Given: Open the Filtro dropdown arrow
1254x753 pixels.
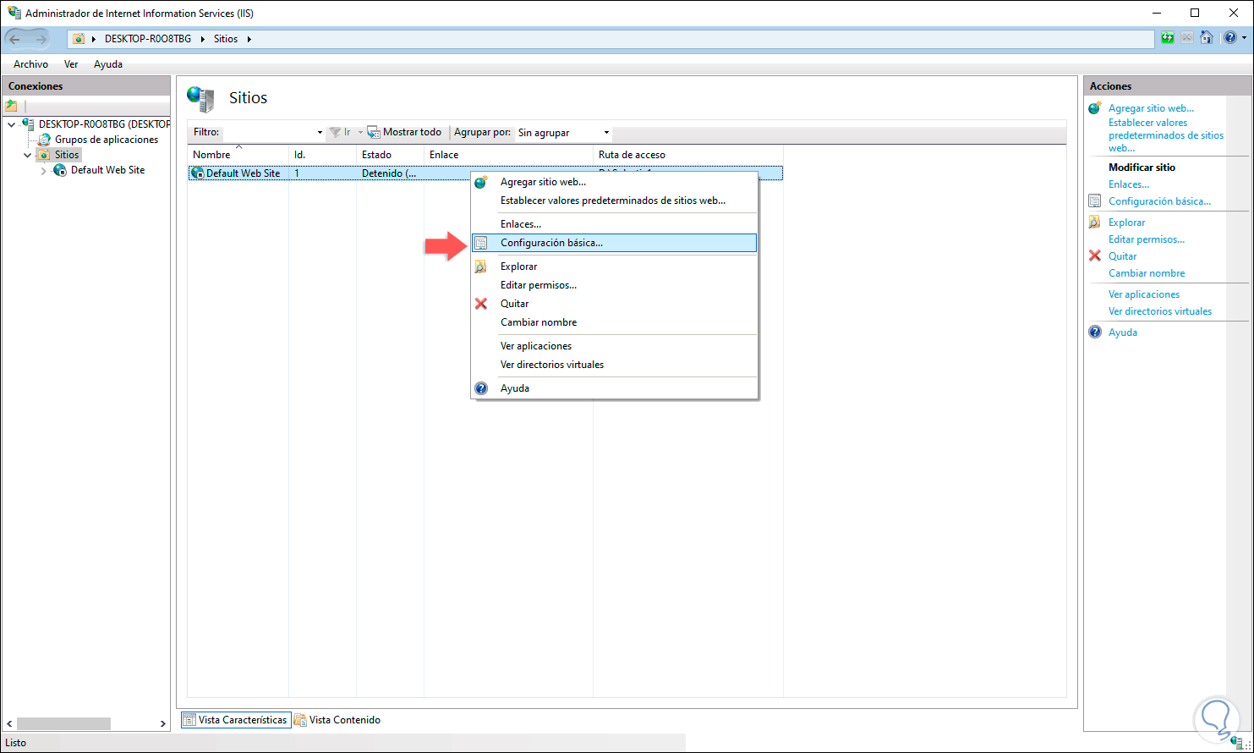Looking at the screenshot, I should pos(320,133).
